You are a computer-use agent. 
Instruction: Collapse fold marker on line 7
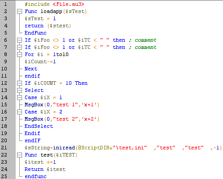point(19,48)
